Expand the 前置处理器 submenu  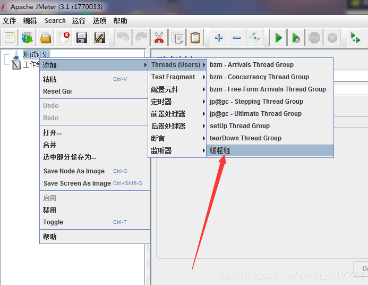click(177, 114)
